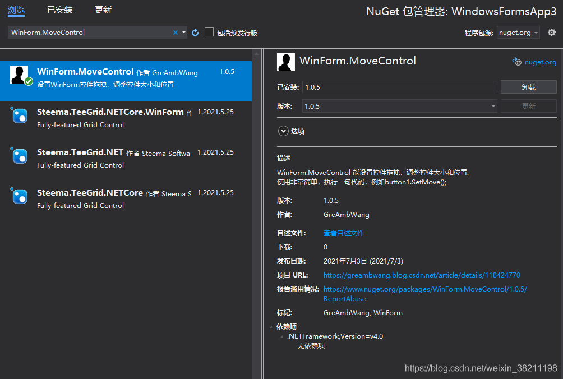Open the package source dropdown showing nuget.org
The image size is (563, 379).
tap(518, 33)
